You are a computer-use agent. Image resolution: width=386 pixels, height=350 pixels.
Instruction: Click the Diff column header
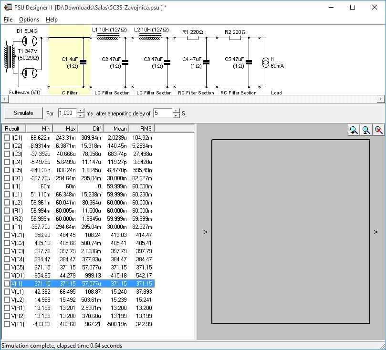pyautogui.click(x=91, y=129)
